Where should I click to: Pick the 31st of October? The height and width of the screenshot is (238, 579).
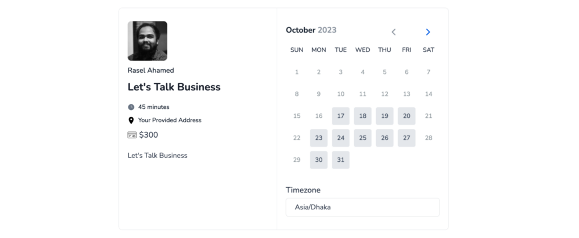click(341, 160)
